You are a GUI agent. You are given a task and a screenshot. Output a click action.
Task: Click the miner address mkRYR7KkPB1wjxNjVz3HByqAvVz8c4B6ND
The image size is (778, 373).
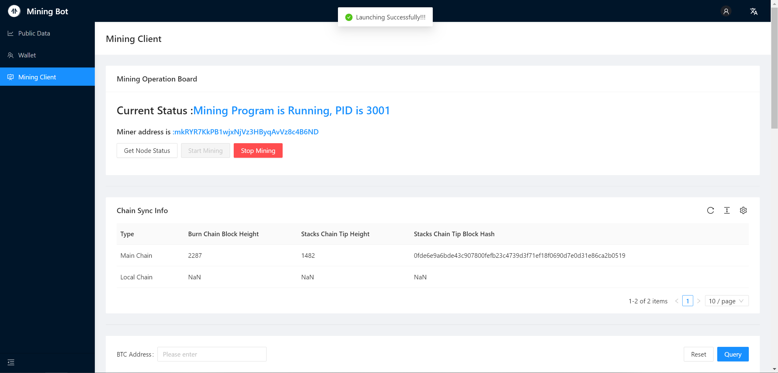click(x=246, y=132)
